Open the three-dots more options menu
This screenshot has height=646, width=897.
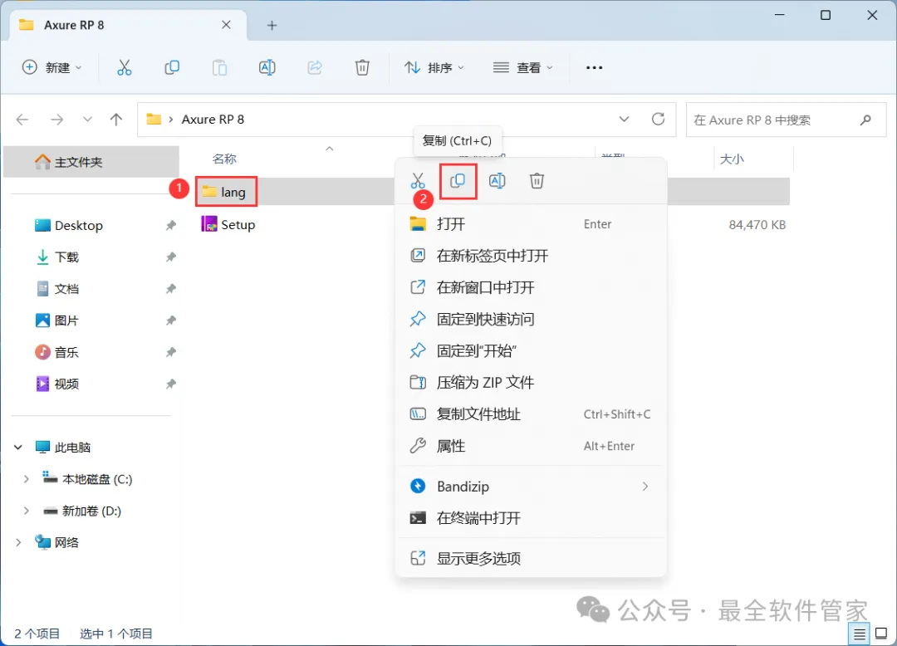click(595, 67)
